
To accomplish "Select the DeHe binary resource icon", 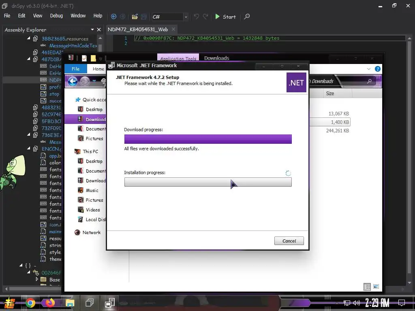I will click(x=43, y=66).
